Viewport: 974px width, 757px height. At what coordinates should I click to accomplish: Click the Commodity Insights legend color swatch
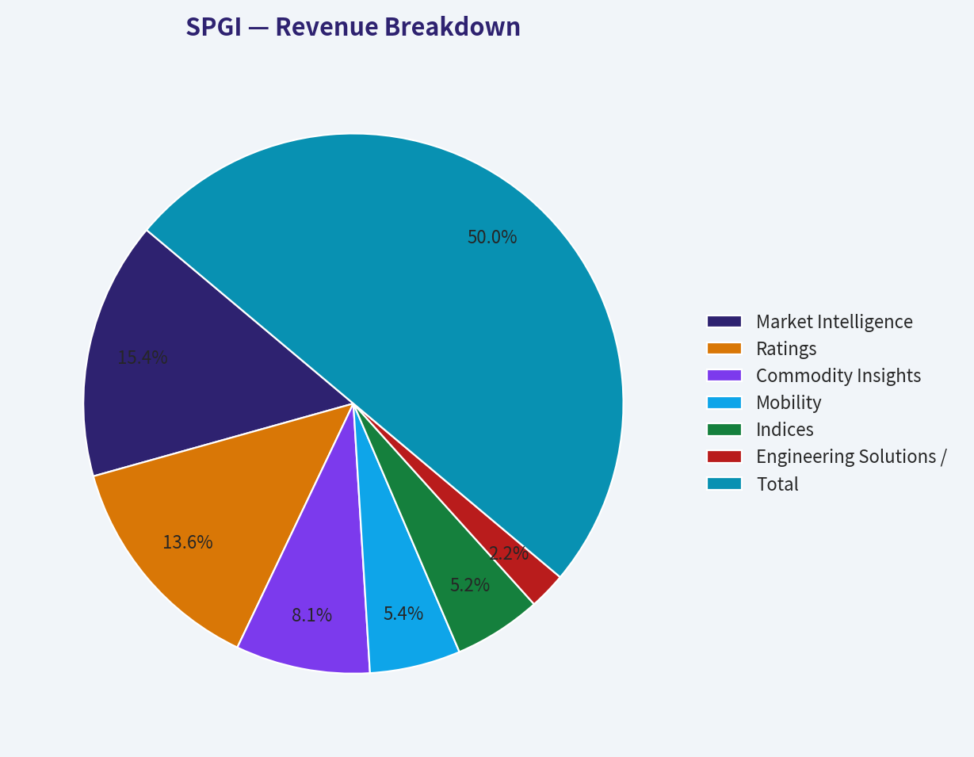tap(724, 375)
